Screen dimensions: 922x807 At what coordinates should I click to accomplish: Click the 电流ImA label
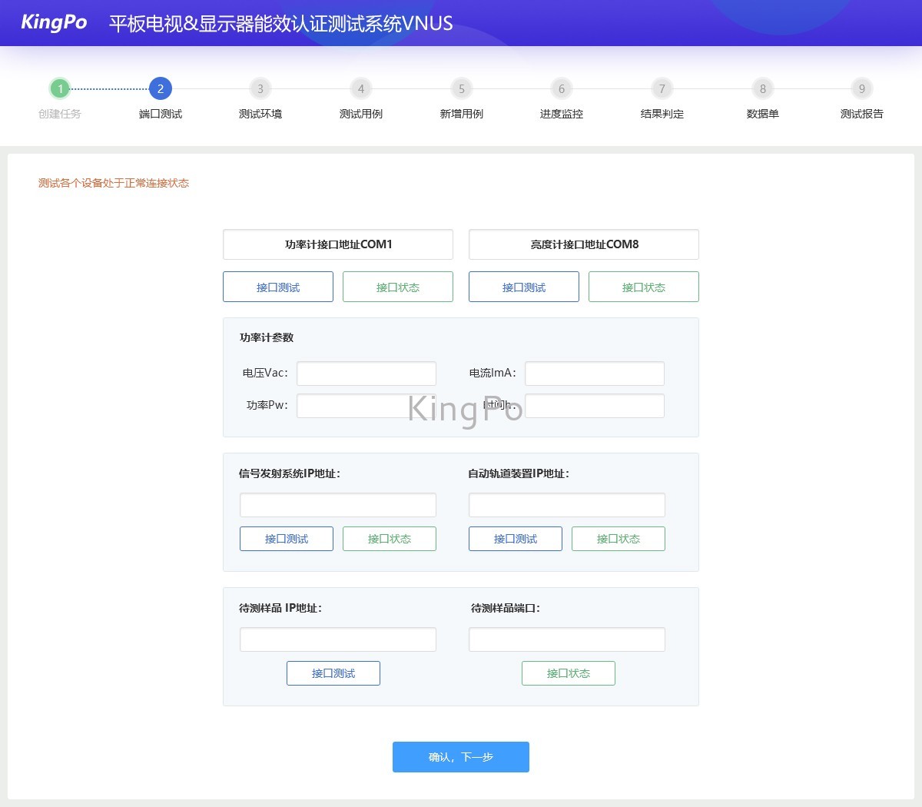tap(493, 373)
